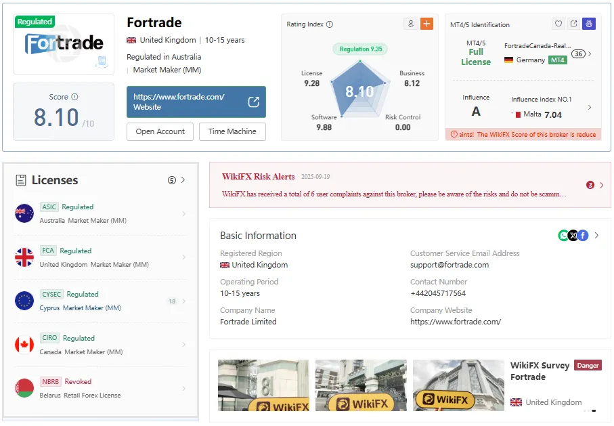Image resolution: width=614 pixels, height=426 pixels.
Task: Open the ASIC Australia license row
Action: point(101,213)
